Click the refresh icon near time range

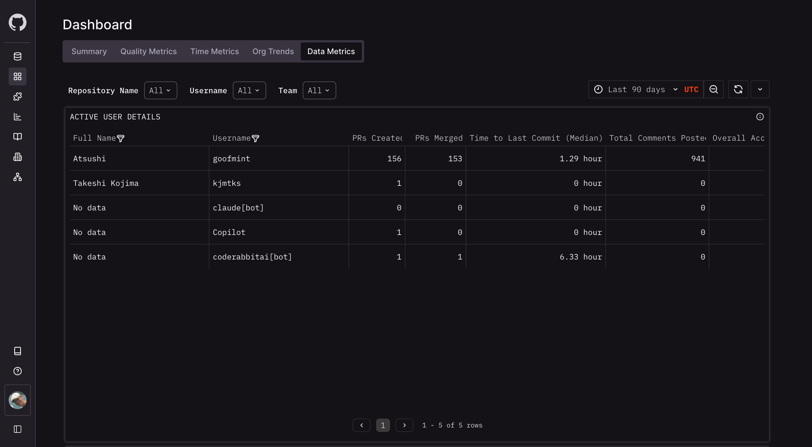(x=738, y=90)
